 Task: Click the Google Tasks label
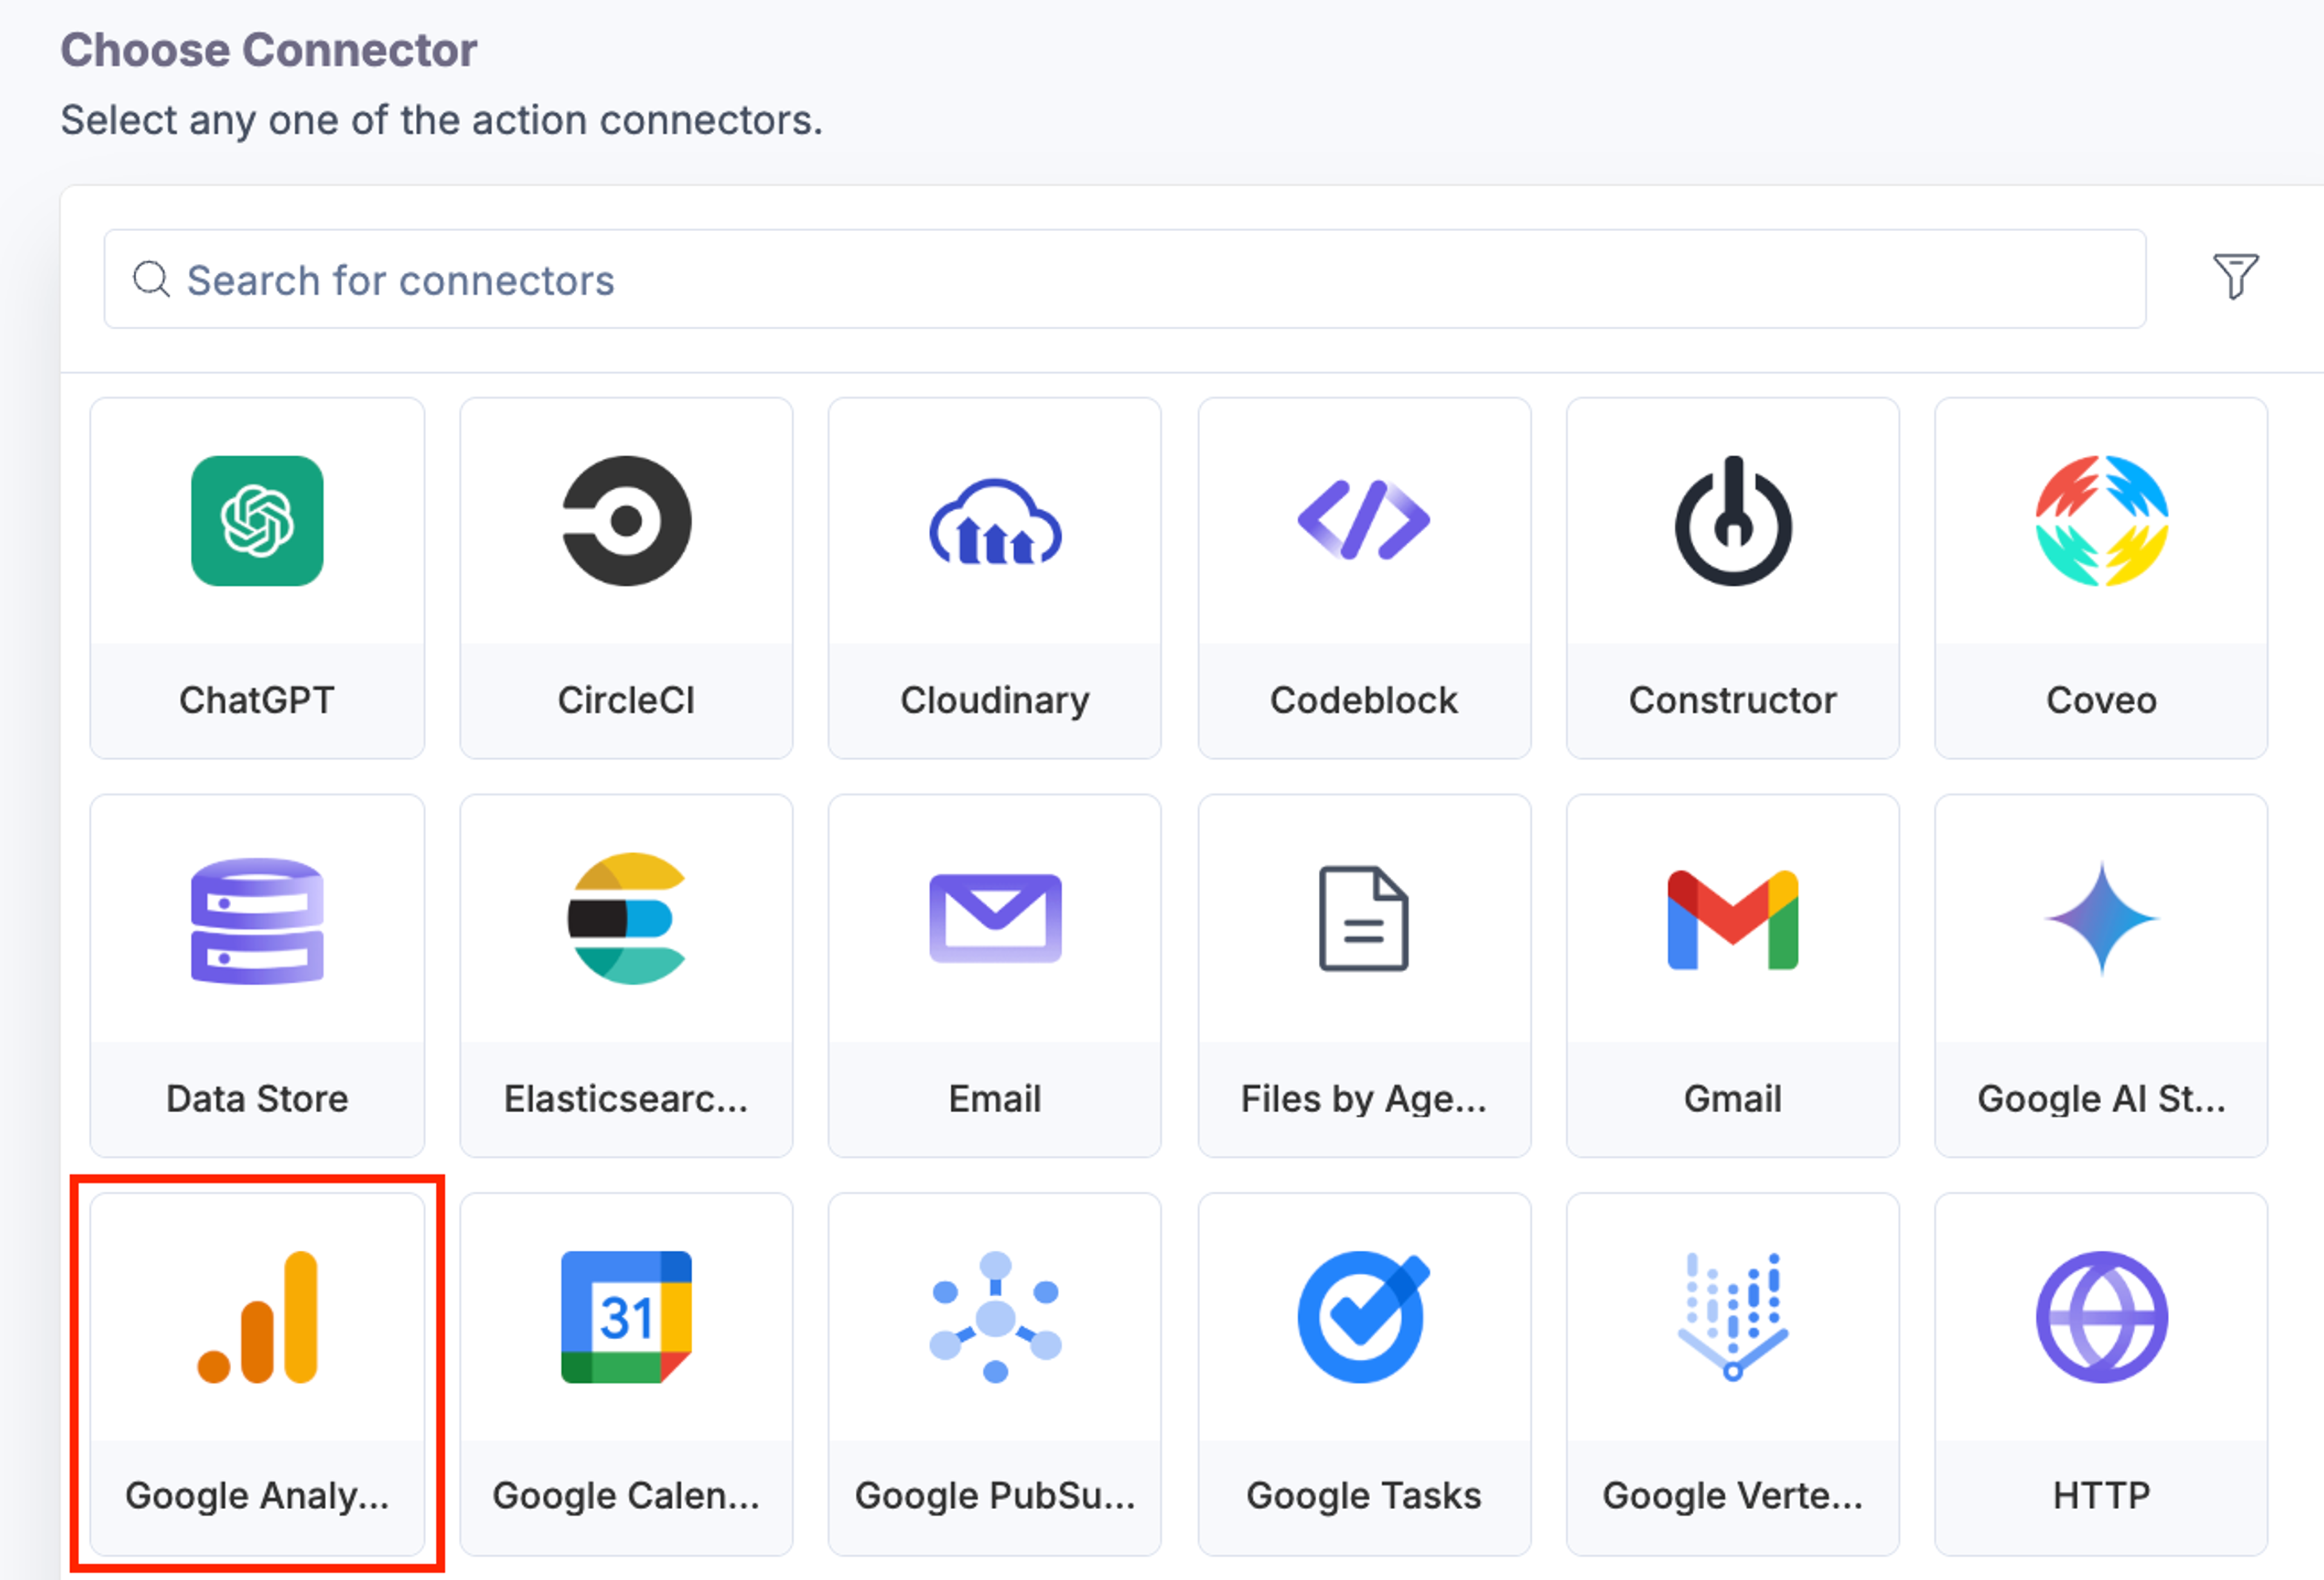tap(1364, 1496)
